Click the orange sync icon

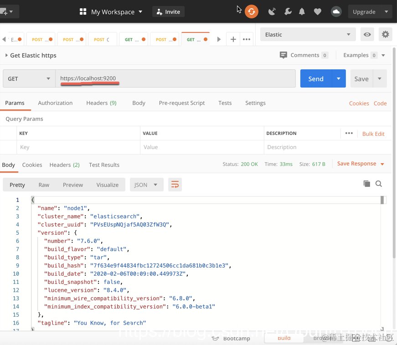tap(251, 12)
